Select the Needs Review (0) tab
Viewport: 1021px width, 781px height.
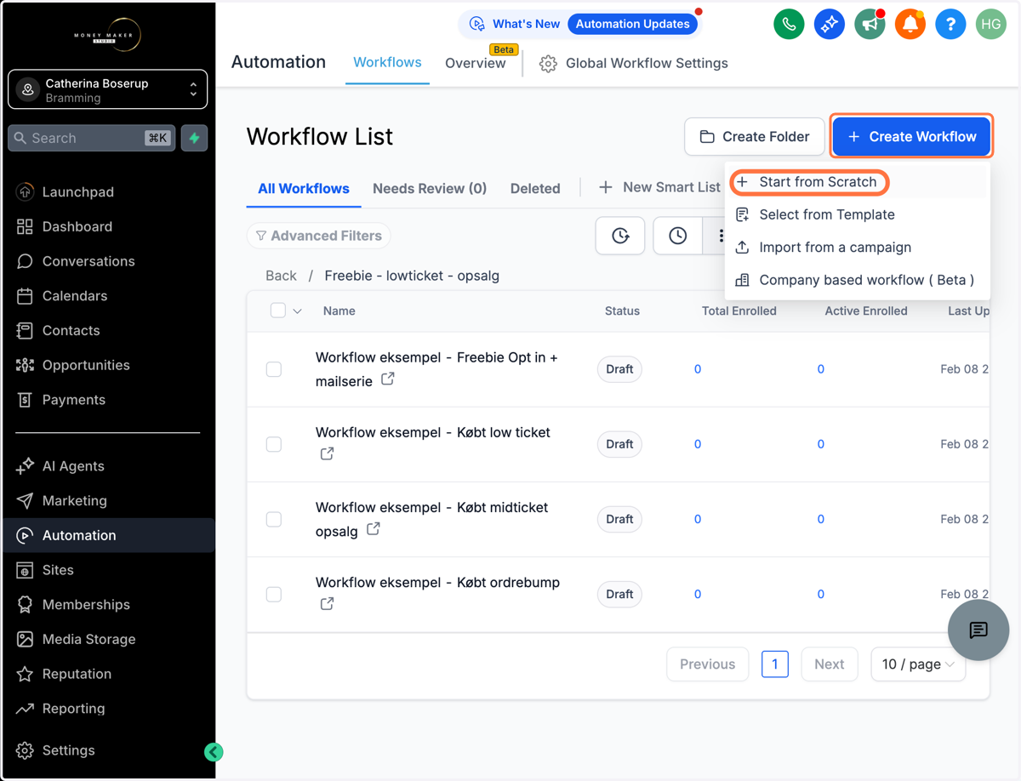[x=430, y=189]
